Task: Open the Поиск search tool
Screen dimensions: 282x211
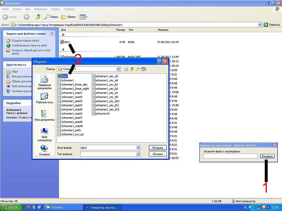Action: click(x=51, y=17)
